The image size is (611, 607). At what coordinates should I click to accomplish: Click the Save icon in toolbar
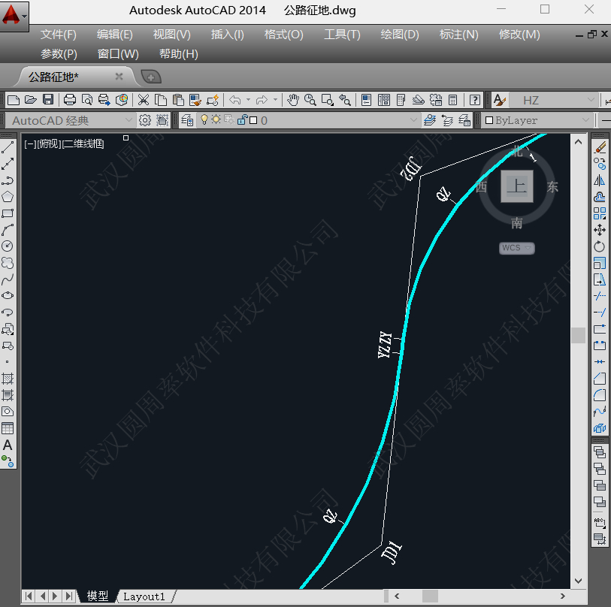47,100
